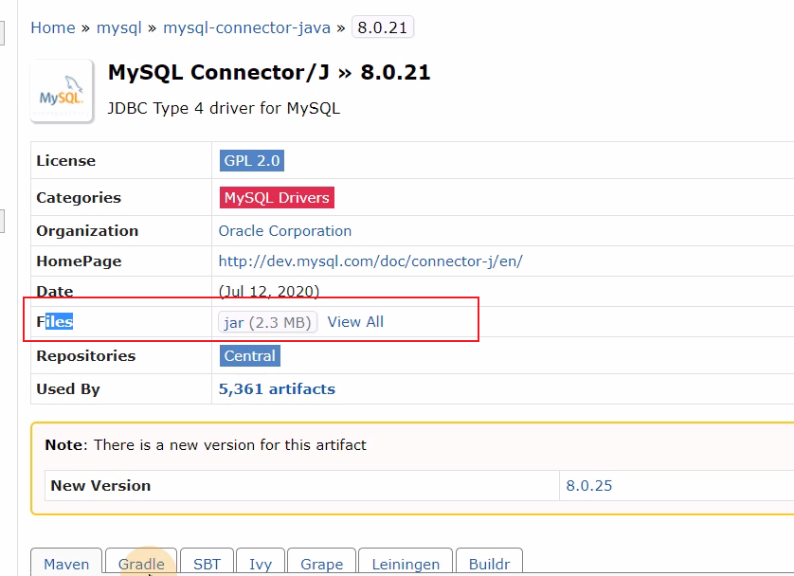Click 'Note: There is a new version' text

[205, 445]
